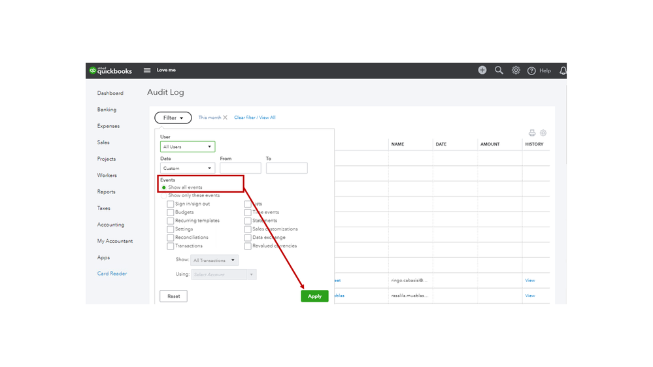Open table settings gear icon
This screenshot has height=367, width=653.
point(543,133)
